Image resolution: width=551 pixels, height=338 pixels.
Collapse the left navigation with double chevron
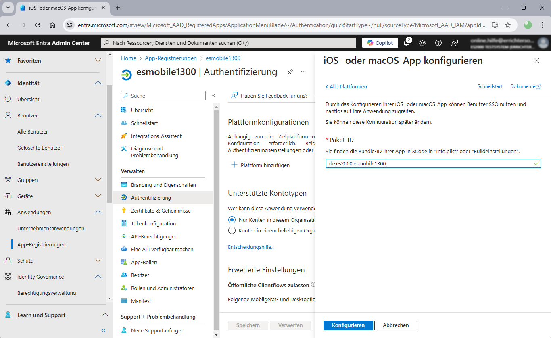pos(104,330)
